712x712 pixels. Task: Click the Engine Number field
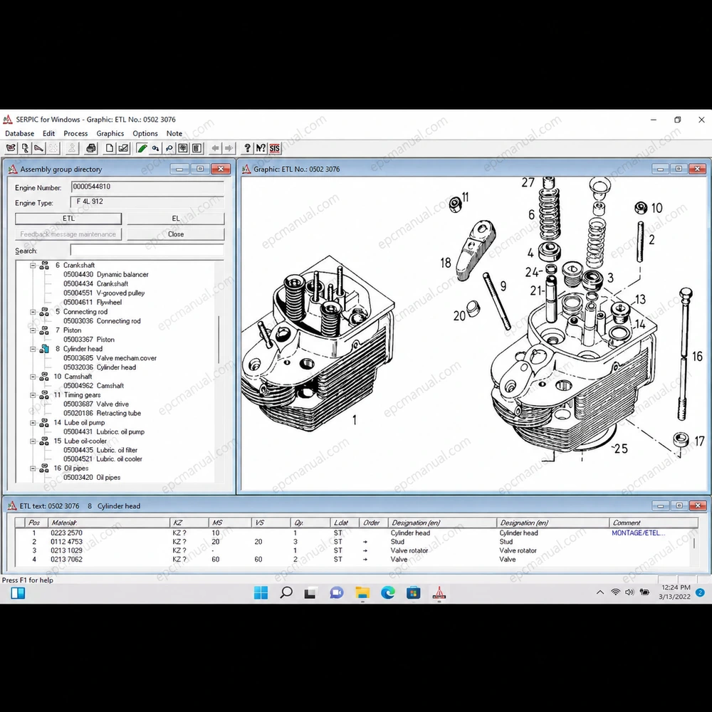click(147, 187)
